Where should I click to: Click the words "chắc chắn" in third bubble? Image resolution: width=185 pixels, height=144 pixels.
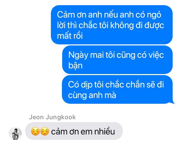(x=125, y=85)
